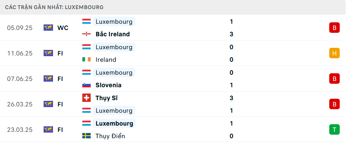Click the 23.03.25 match date

click(20, 130)
